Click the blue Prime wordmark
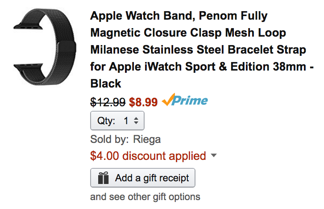This screenshot has width=324, height=209. point(191,101)
